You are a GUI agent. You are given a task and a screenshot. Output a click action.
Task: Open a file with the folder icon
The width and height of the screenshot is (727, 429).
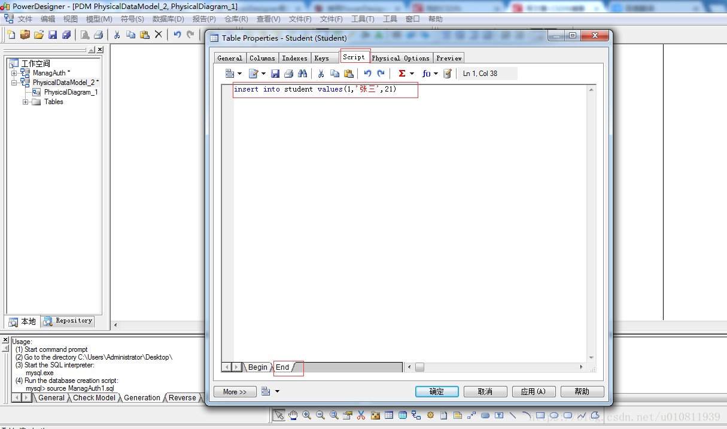pos(39,35)
